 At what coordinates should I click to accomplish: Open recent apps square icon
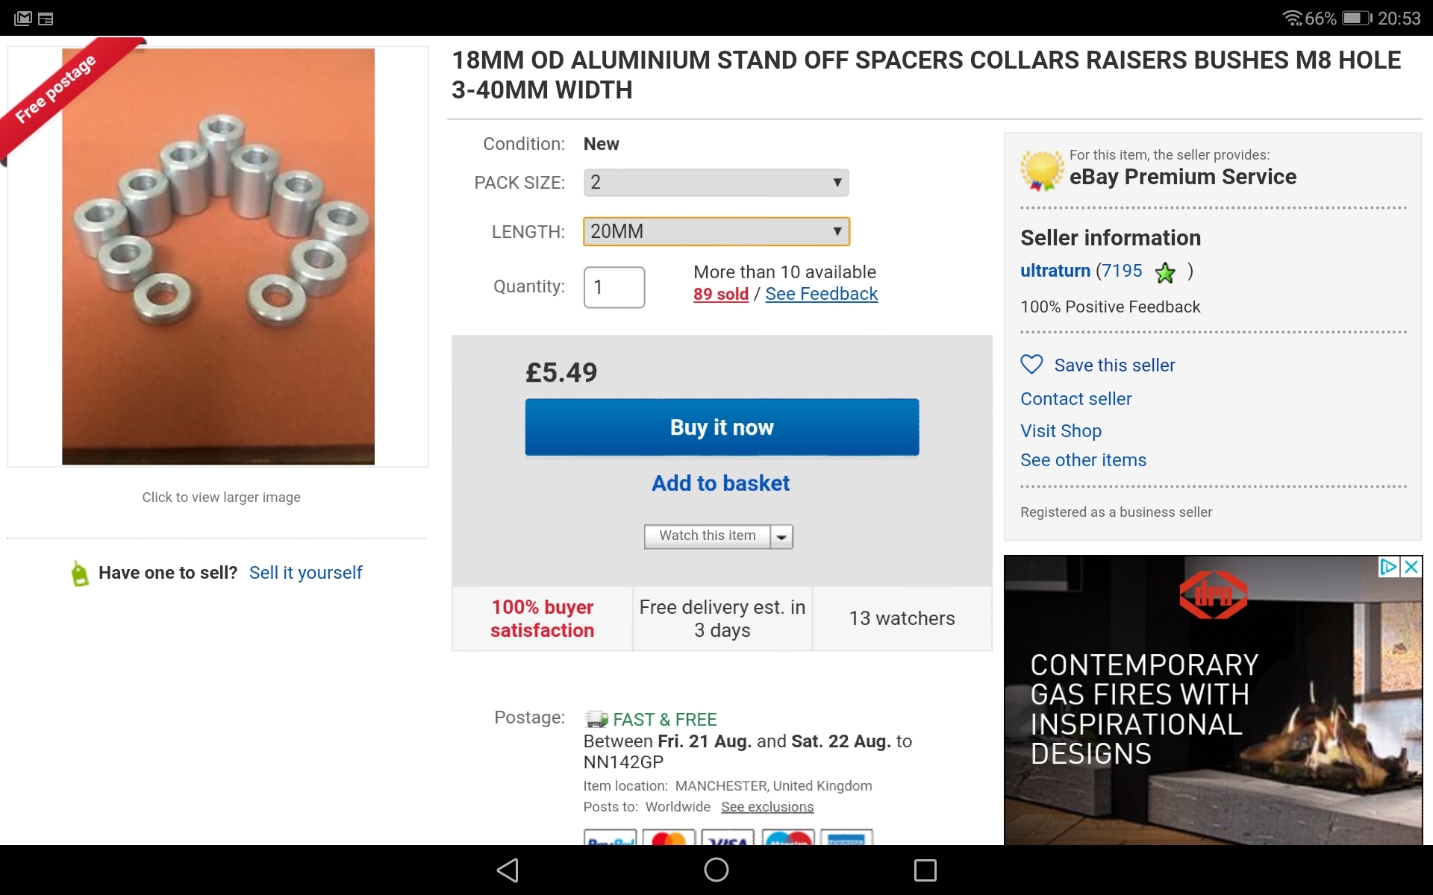click(x=925, y=870)
